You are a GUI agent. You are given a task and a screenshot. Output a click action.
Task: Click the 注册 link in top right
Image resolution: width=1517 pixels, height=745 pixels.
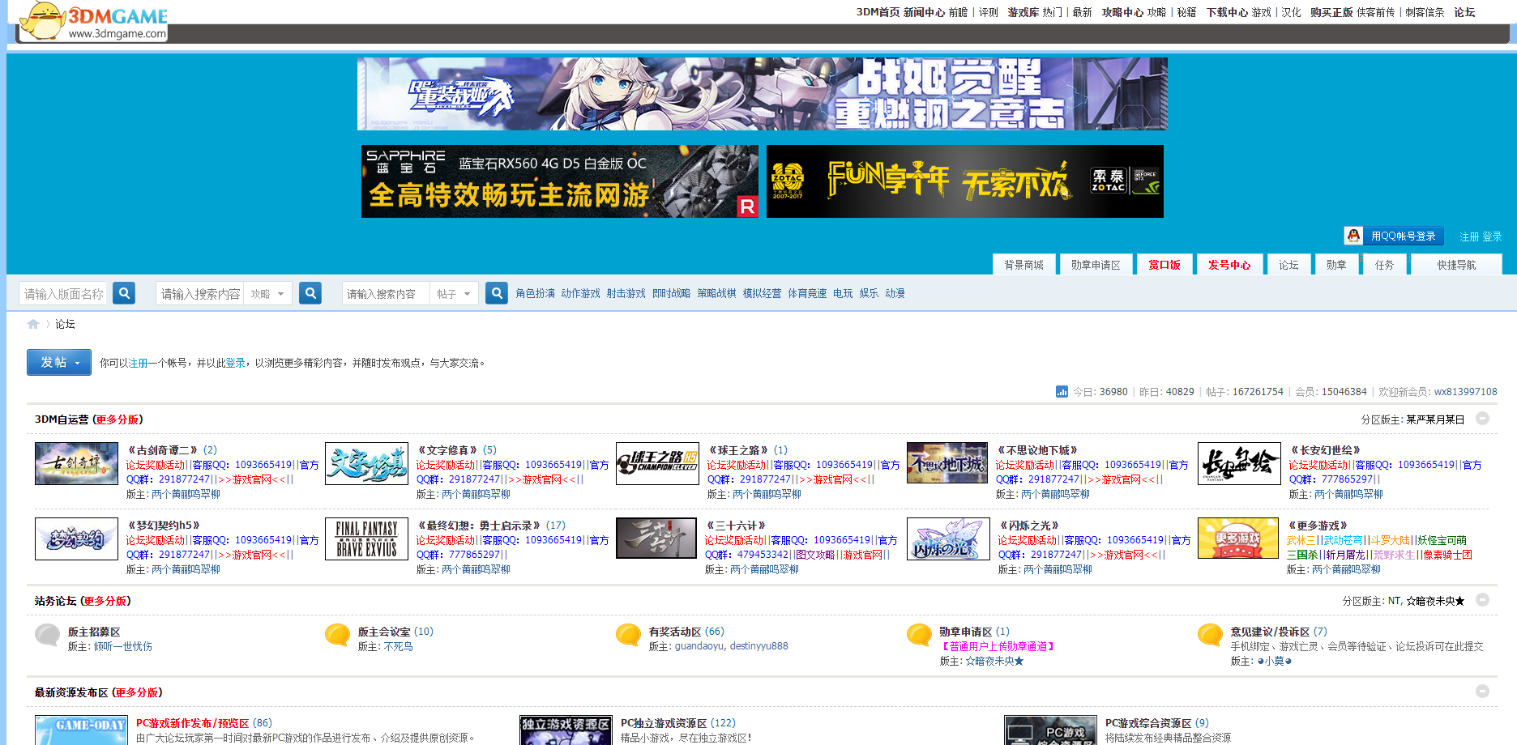[1469, 236]
